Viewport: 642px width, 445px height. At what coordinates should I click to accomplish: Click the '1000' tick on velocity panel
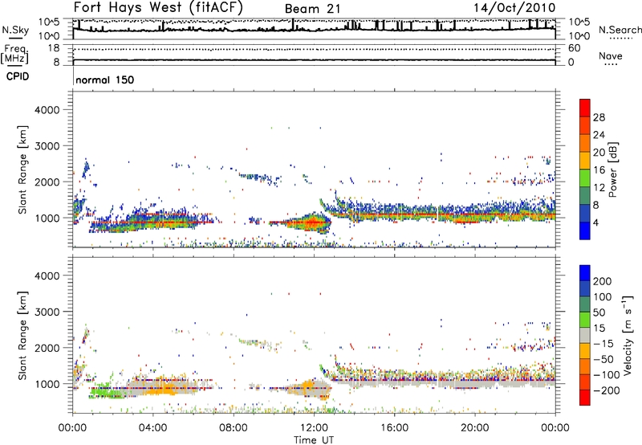coord(47,384)
